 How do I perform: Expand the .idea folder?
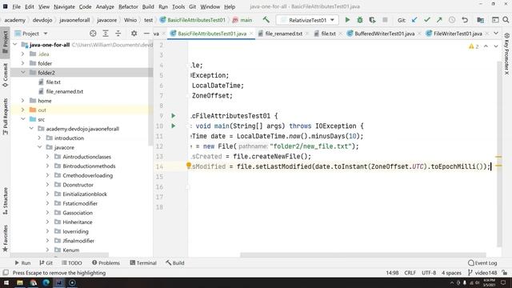coord(23,54)
